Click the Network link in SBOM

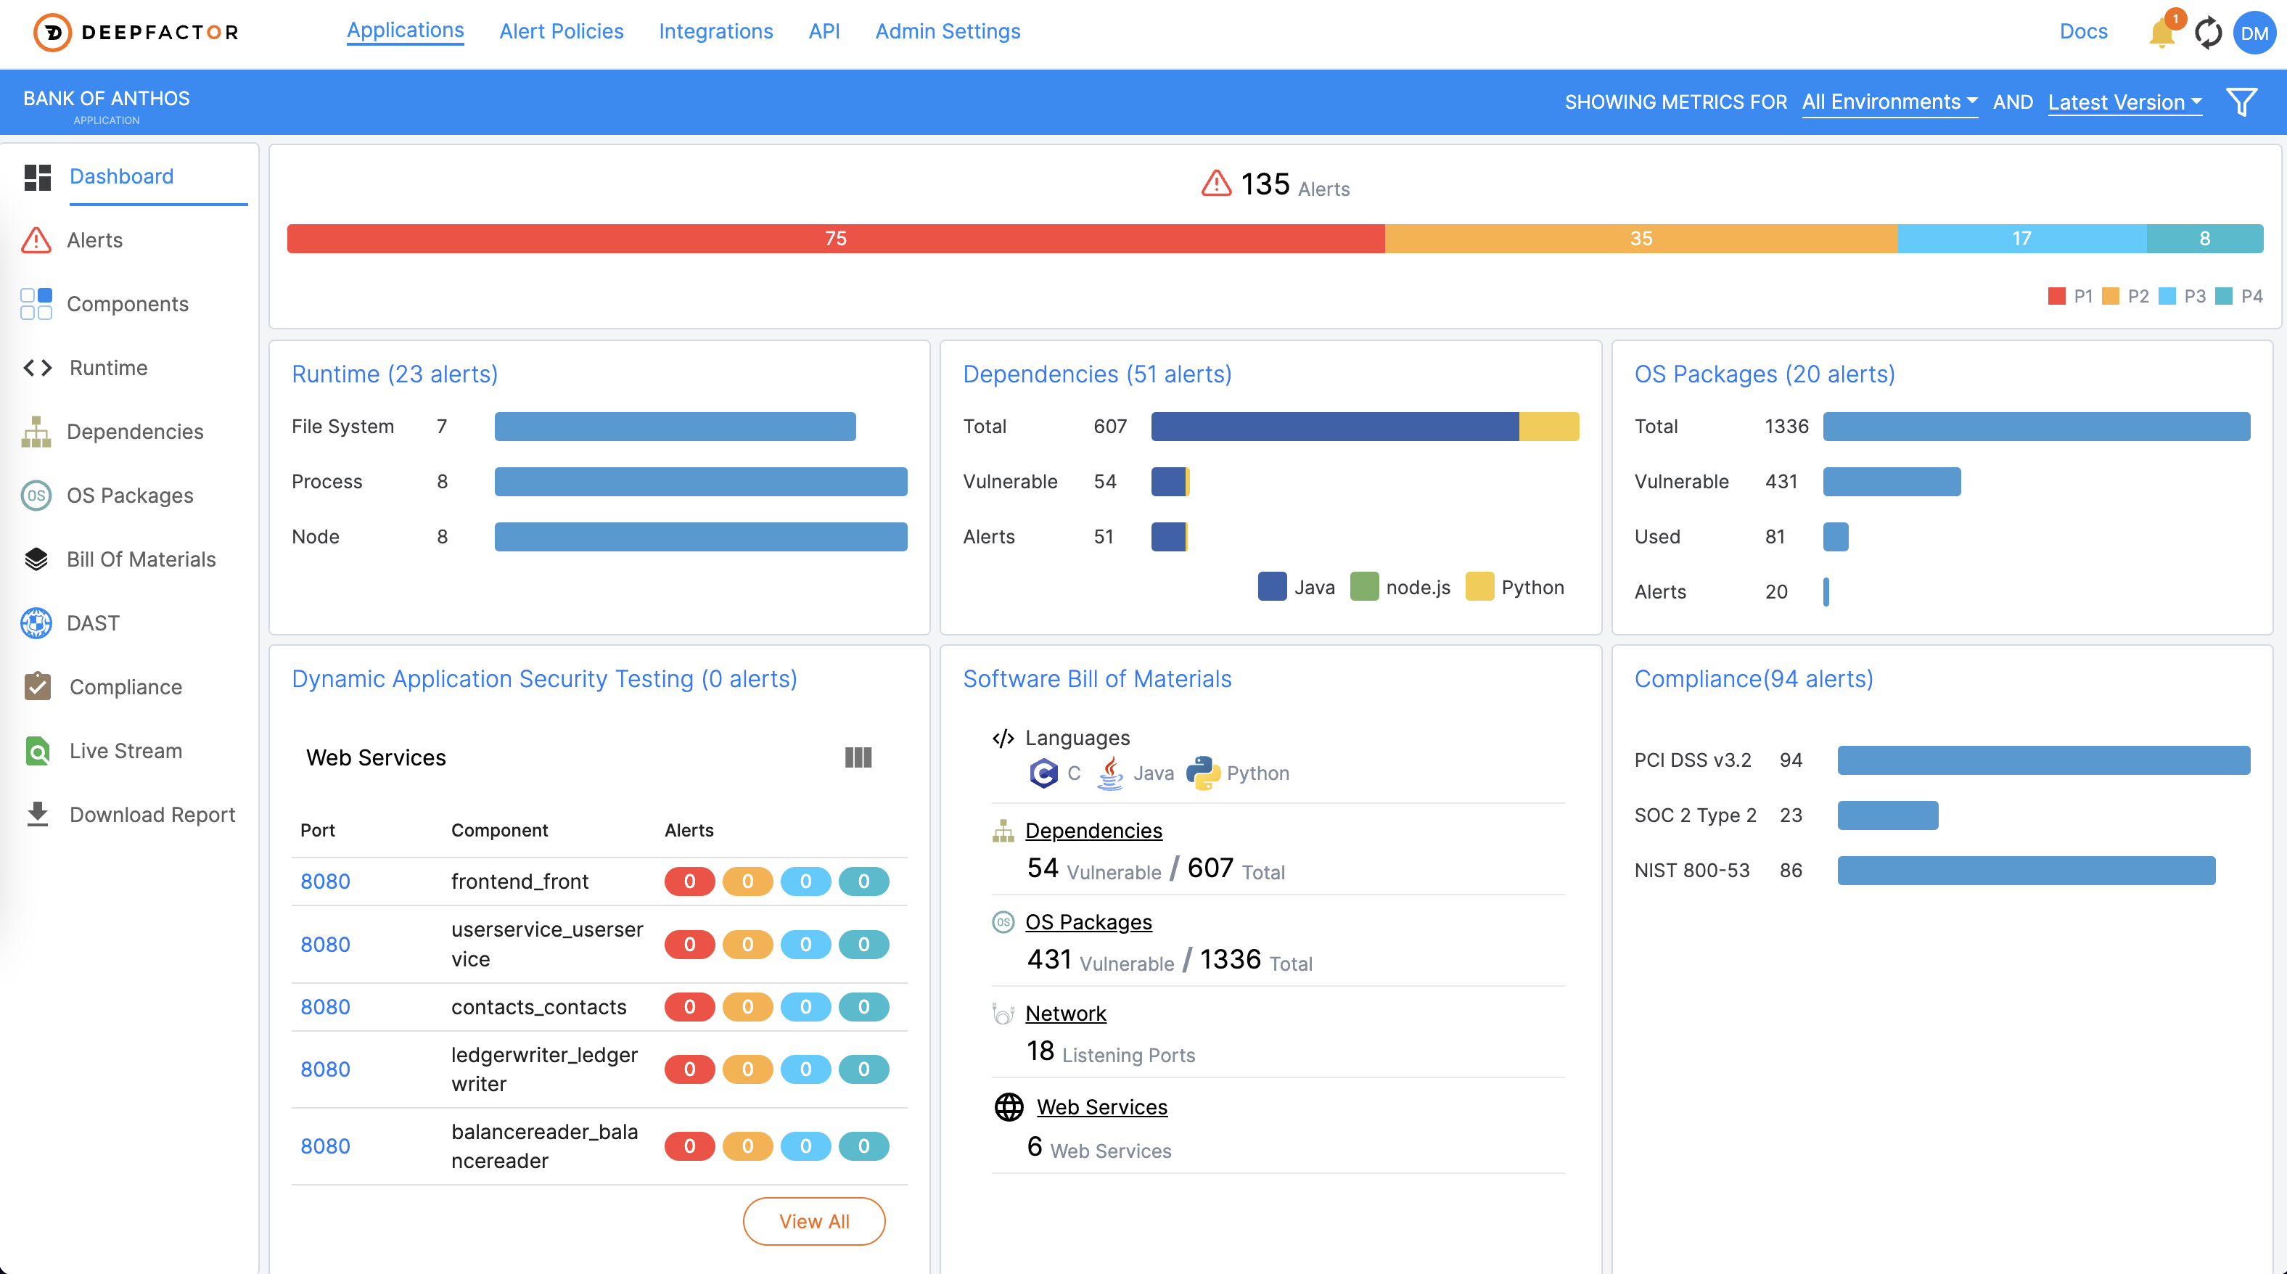[x=1065, y=1014]
